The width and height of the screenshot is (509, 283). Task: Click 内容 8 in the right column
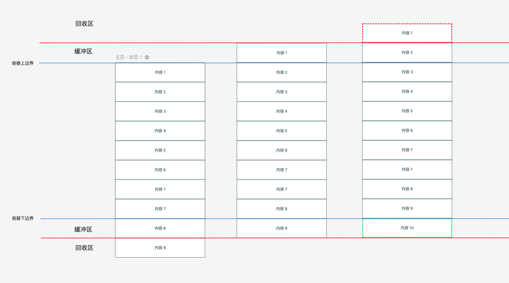click(x=407, y=189)
